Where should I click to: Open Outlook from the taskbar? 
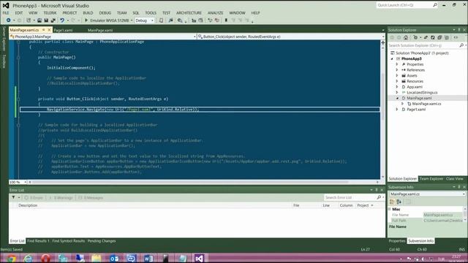(x=114, y=258)
